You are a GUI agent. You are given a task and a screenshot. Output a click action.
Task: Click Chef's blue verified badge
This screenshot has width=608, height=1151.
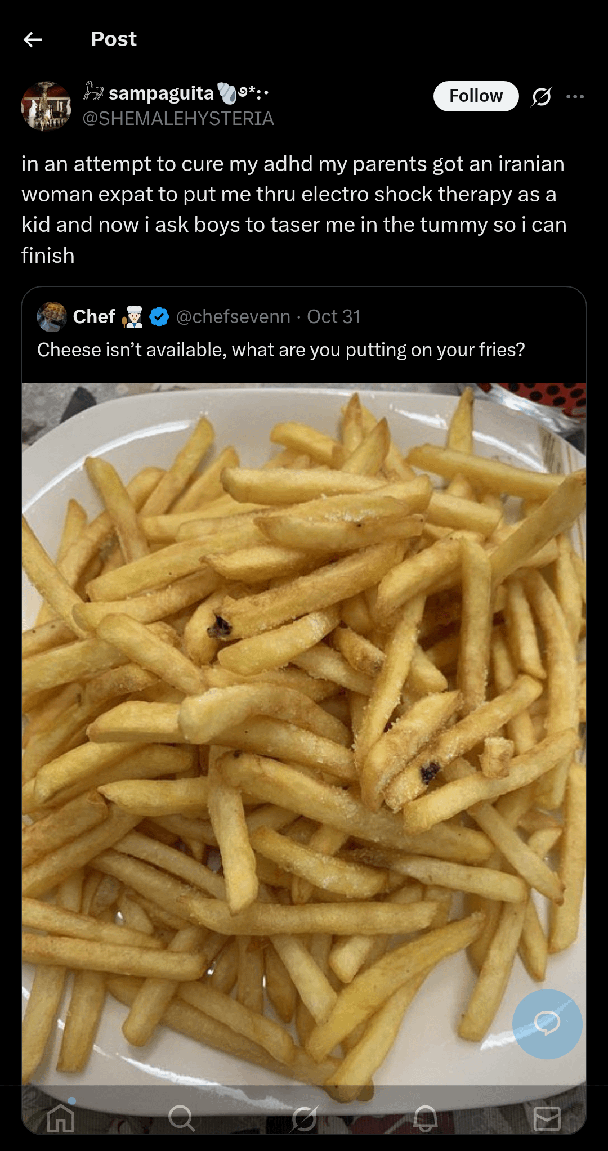(x=159, y=317)
